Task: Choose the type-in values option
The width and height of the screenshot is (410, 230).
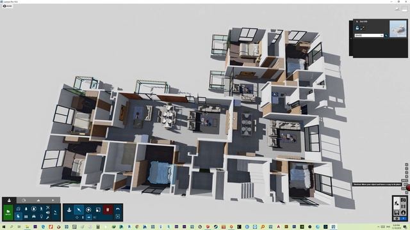Action: pyautogui.click(x=95, y=217)
